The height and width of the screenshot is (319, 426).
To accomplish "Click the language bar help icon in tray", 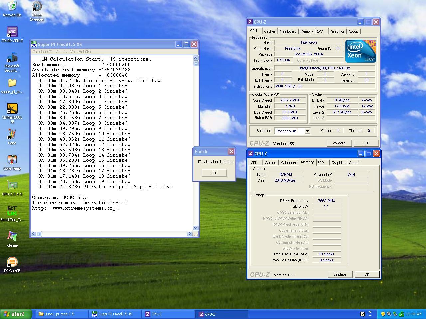I will [362, 314].
